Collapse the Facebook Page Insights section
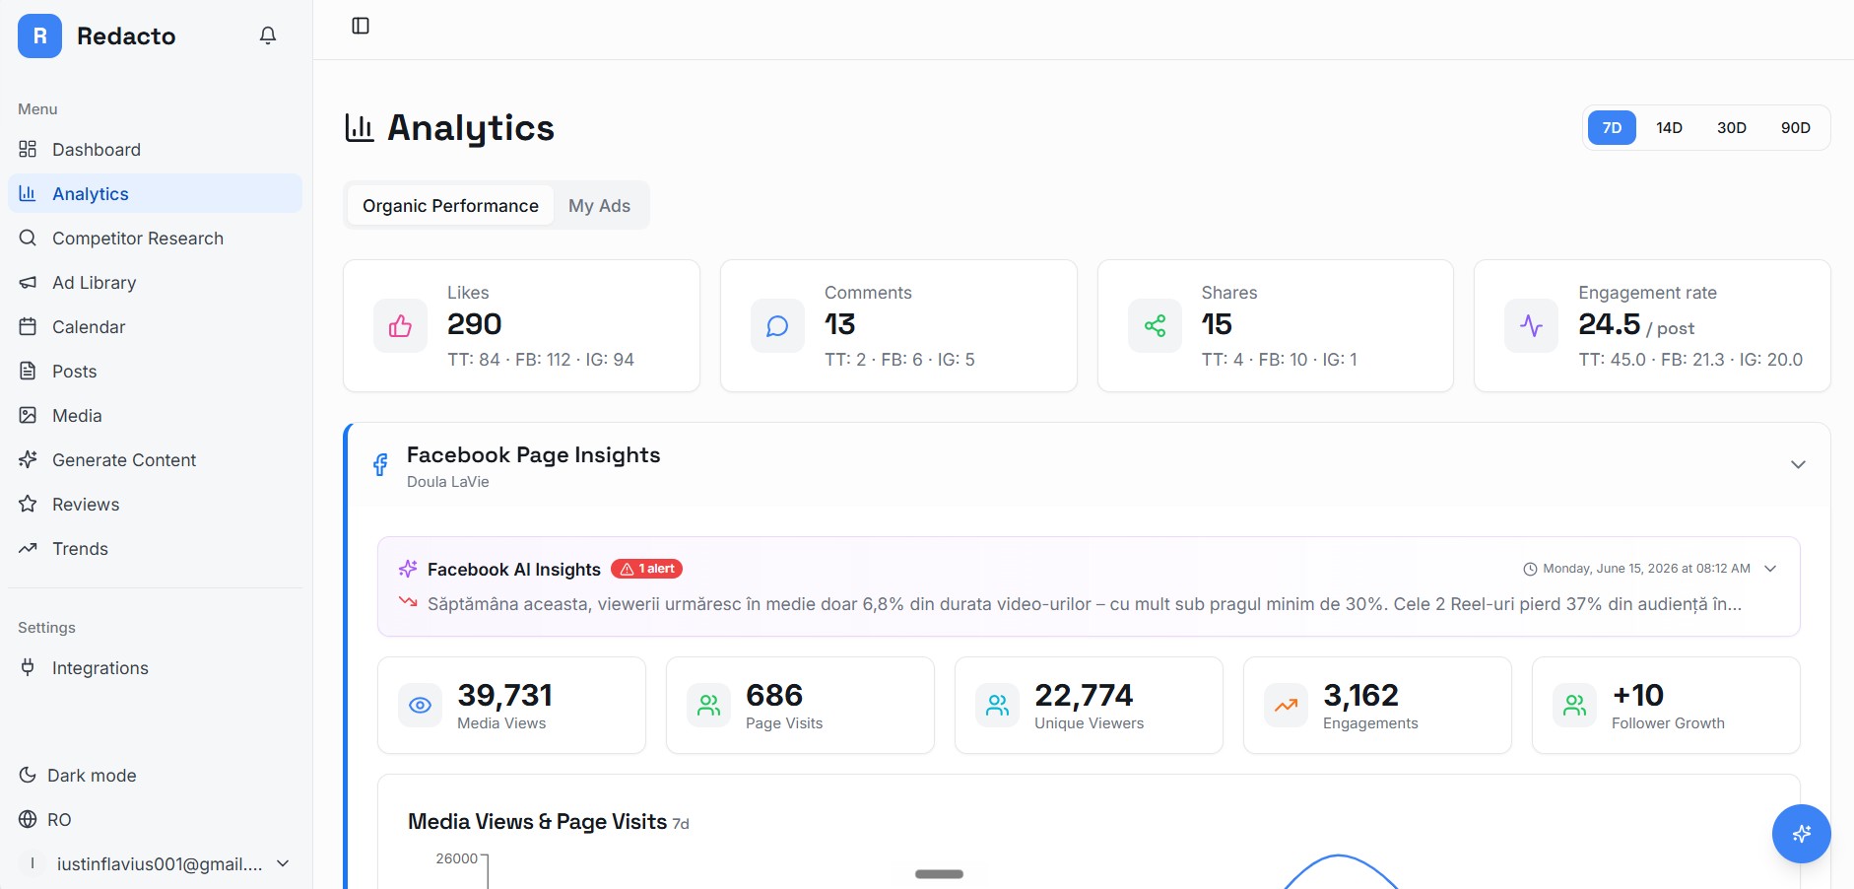 point(1798,464)
